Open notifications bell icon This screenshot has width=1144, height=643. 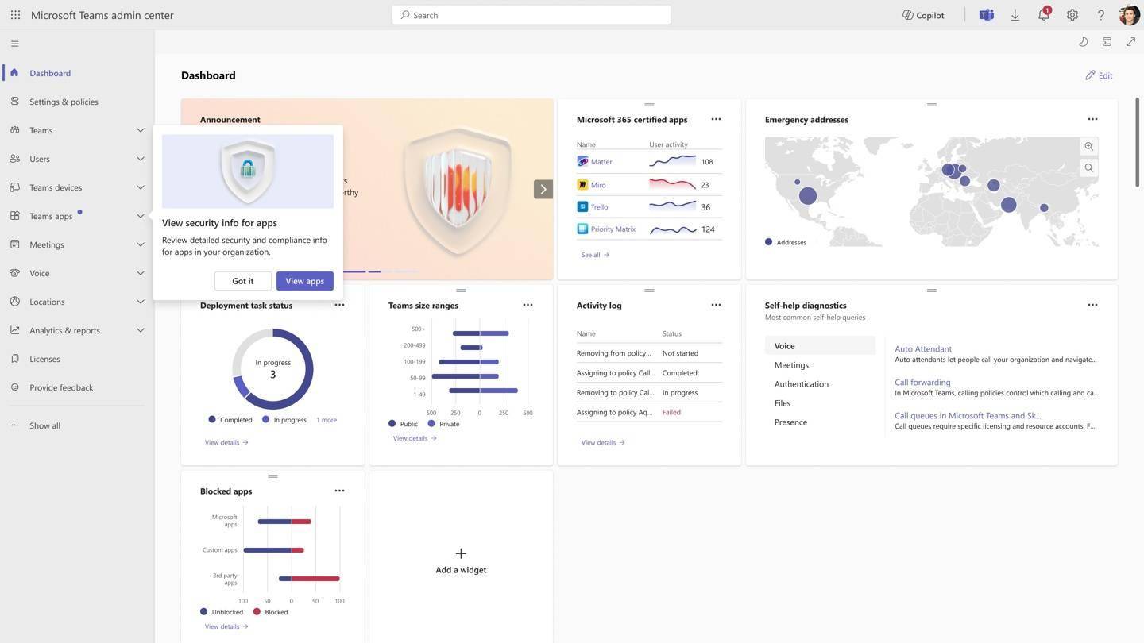(x=1044, y=14)
